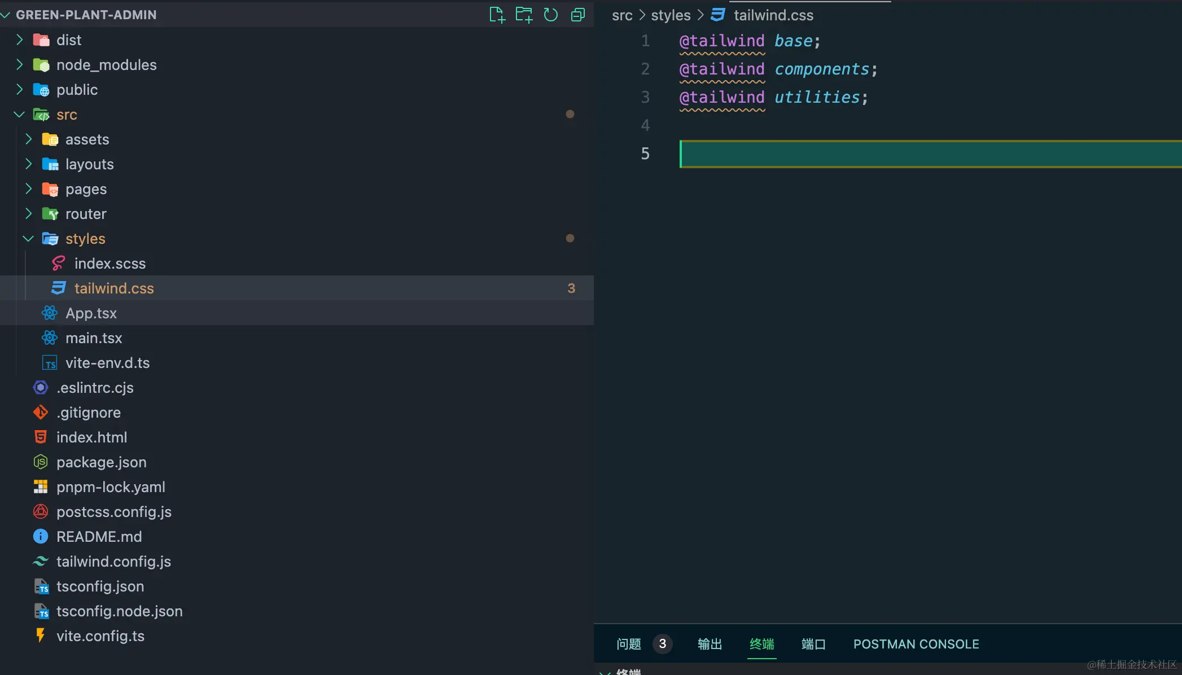This screenshot has height=675, width=1182.
Task: Open tsconfig.json in the explorer
Action: point(100,586)
